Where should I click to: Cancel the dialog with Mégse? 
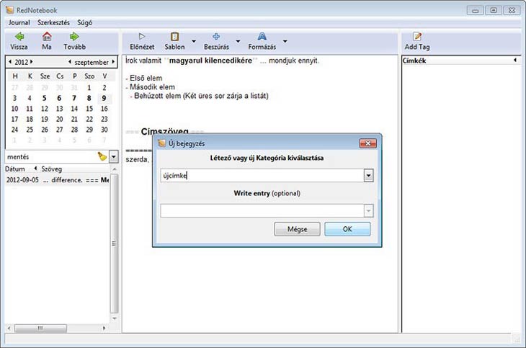[297, 229]
